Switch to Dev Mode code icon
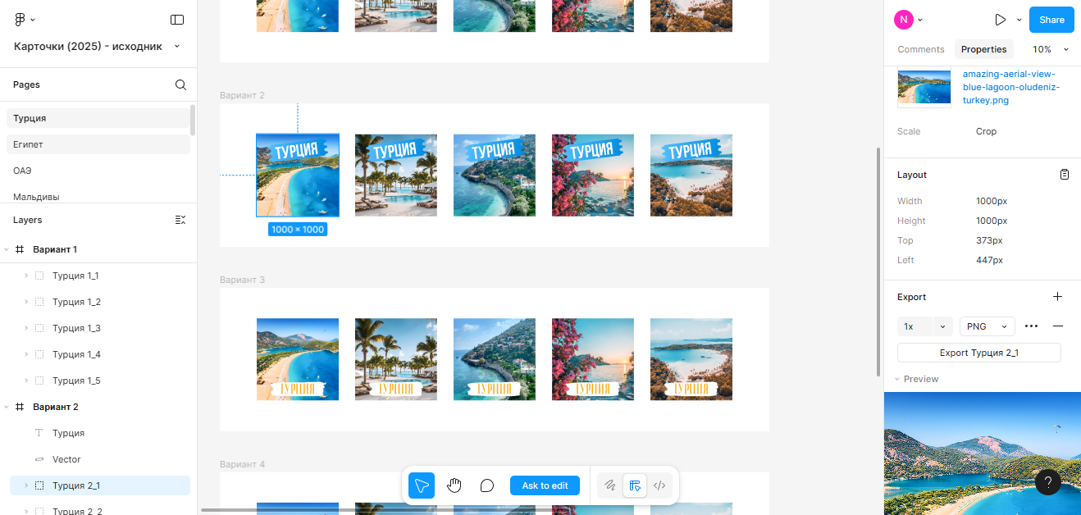Screen dimensions: 1081x515 coord(659,485)
